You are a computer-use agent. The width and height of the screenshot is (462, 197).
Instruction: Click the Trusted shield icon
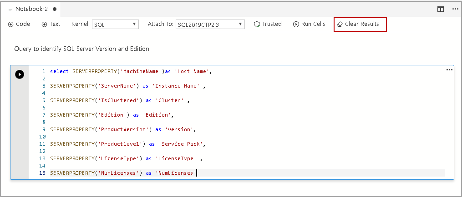(257, 24)
